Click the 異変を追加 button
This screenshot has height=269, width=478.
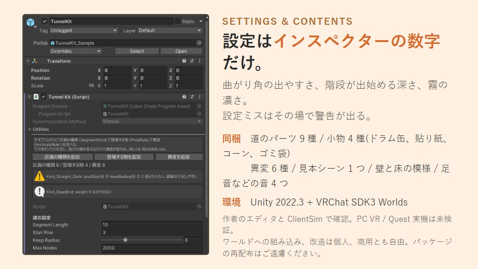click(179, 157)
